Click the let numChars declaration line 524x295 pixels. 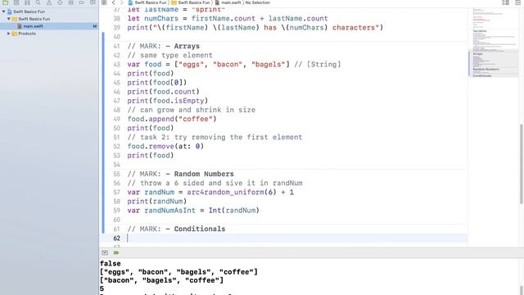pos(228,18)
